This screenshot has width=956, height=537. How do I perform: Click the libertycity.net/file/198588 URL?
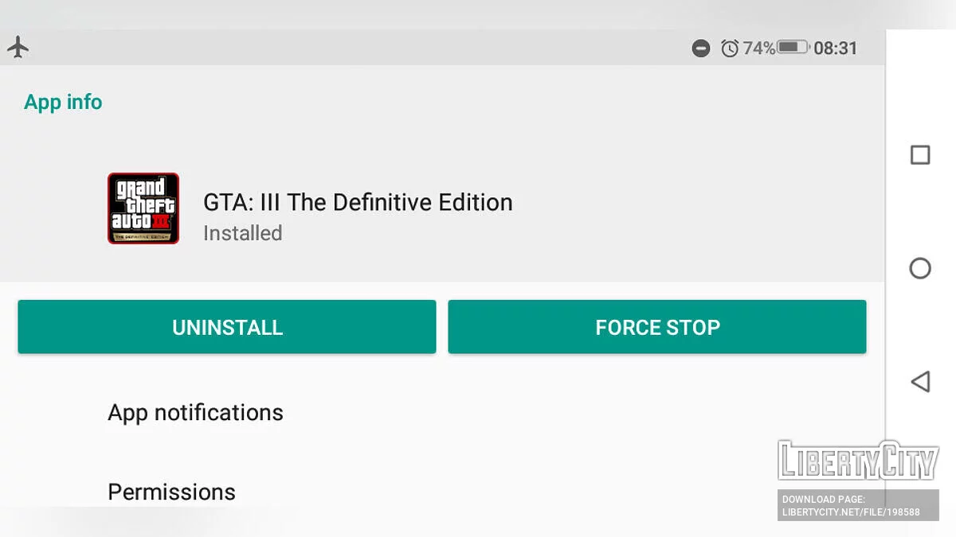(851, 512)
